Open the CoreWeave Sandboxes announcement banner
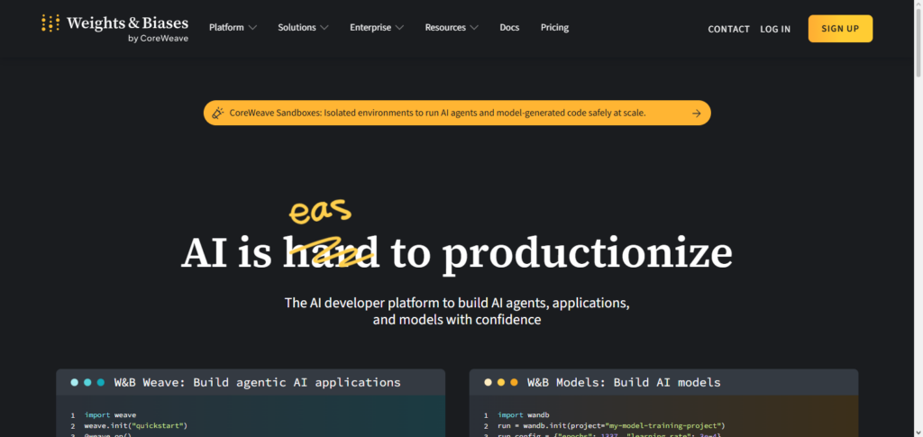This screenshot has height=437, width=923. pos(457,113)
